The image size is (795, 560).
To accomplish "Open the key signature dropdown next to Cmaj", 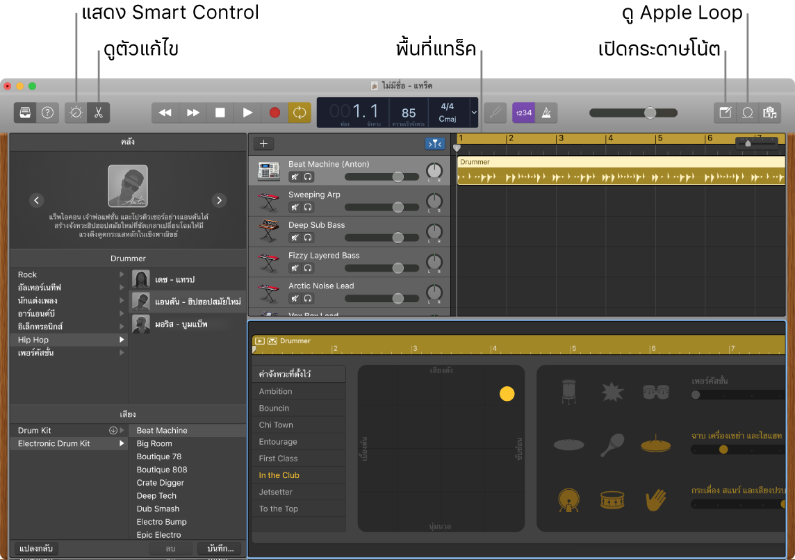I will pos(473,113).
